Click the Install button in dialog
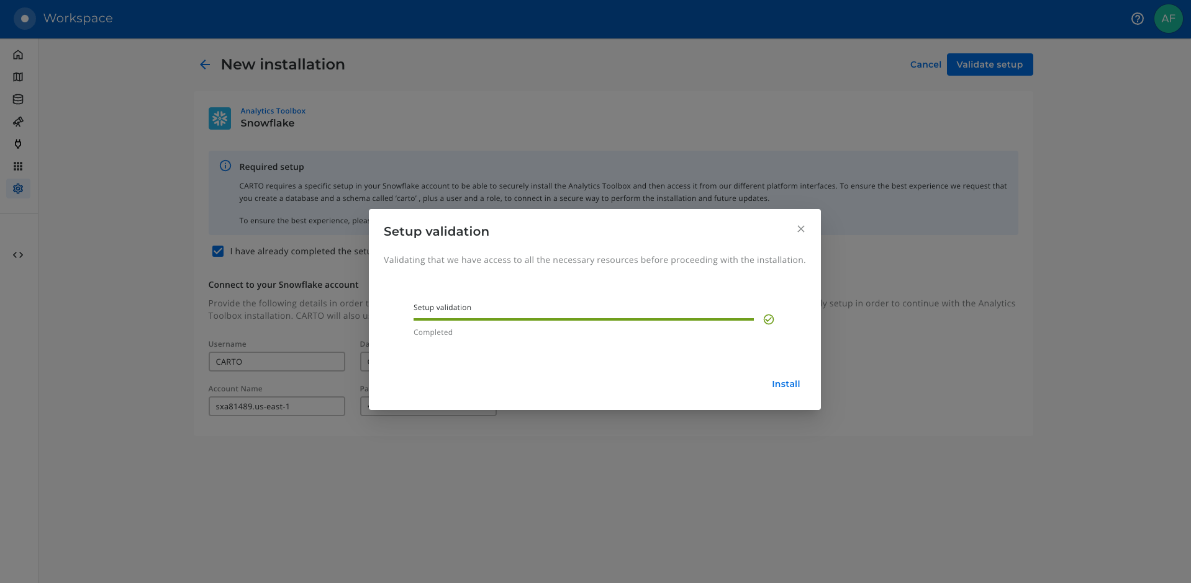This screenshot has width=1191, height=583. pyautogui.click(x=786, y=384)
